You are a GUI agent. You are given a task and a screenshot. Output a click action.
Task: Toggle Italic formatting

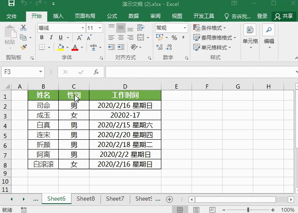[51, 37]
